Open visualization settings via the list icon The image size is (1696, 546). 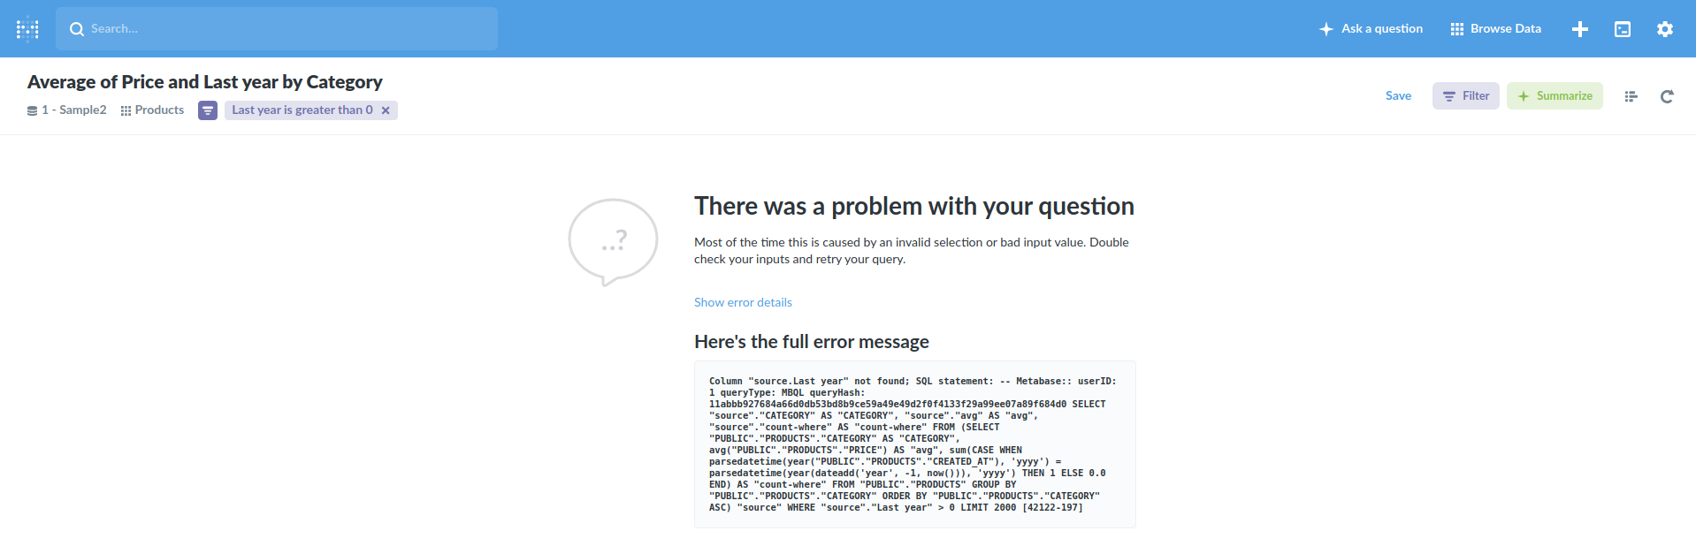tap(1631, 96)
